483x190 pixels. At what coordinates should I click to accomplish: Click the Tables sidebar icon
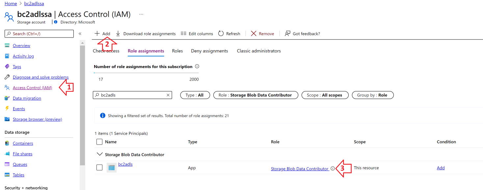[7, 175]
